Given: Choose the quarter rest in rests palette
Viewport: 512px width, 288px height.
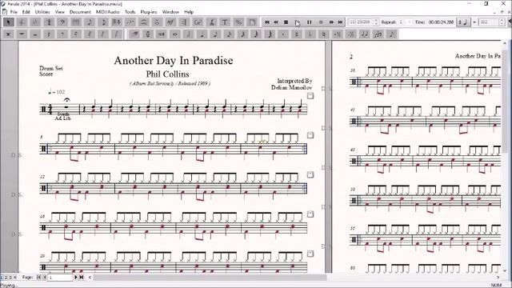Looking at the screenshot, I should coord(49,34).
